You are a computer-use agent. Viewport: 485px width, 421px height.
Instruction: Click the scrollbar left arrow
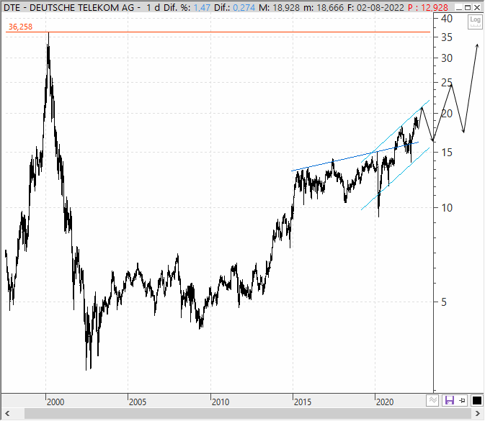(7, 413)
